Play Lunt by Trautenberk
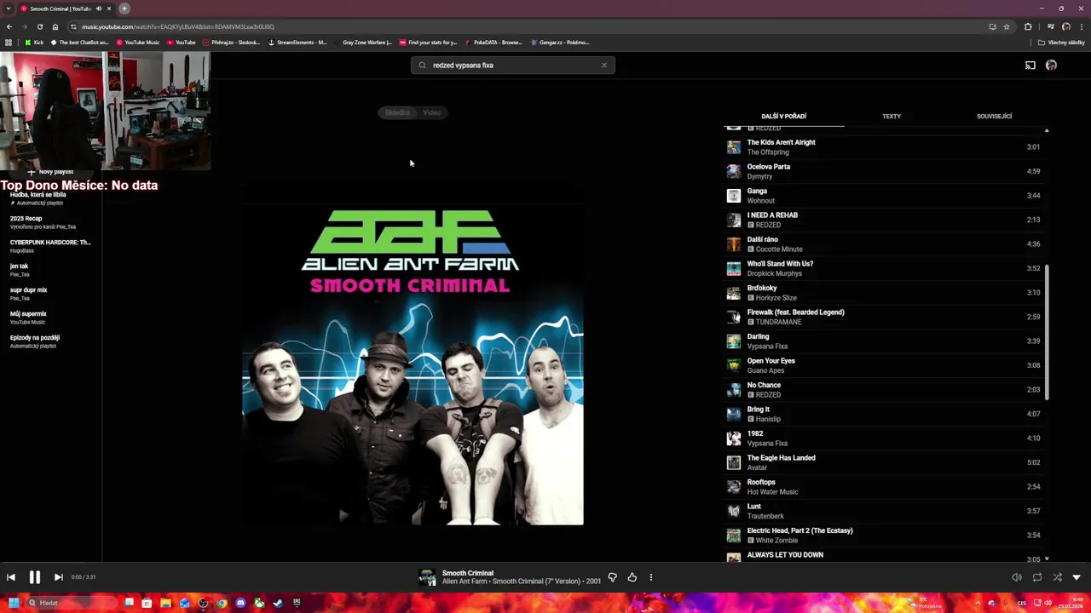Viewport: 1091px width, 613px height. pyautogui.click(x=885, y=511)
